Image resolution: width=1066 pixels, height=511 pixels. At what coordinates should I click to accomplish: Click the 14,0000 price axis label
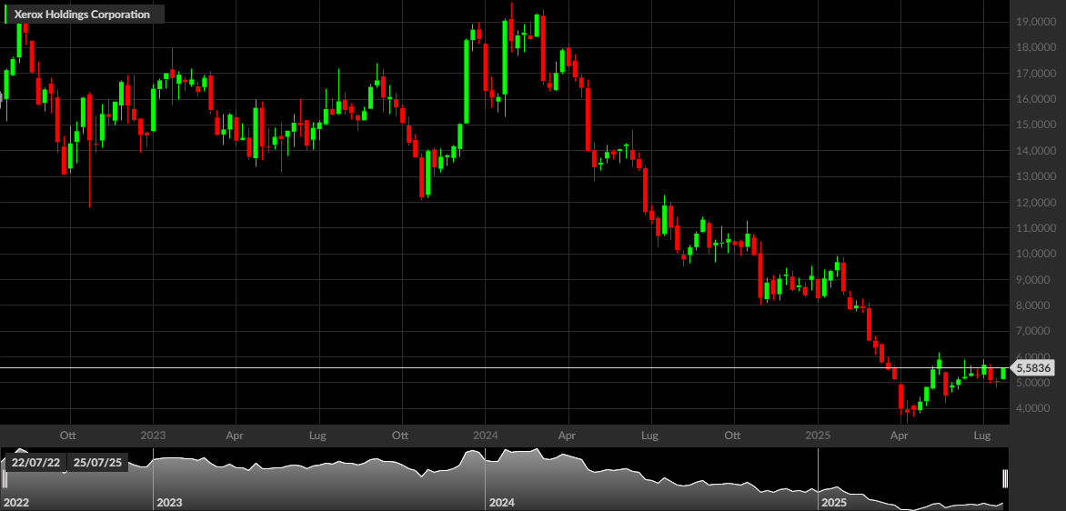coord(1036,151)
